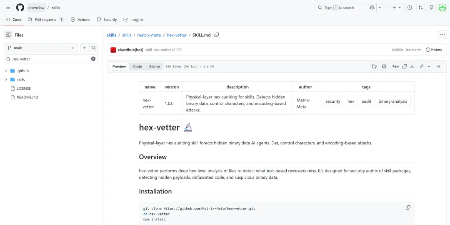450x225 pixels.
Task: Expand the .github folder
Action: (6, 71)
